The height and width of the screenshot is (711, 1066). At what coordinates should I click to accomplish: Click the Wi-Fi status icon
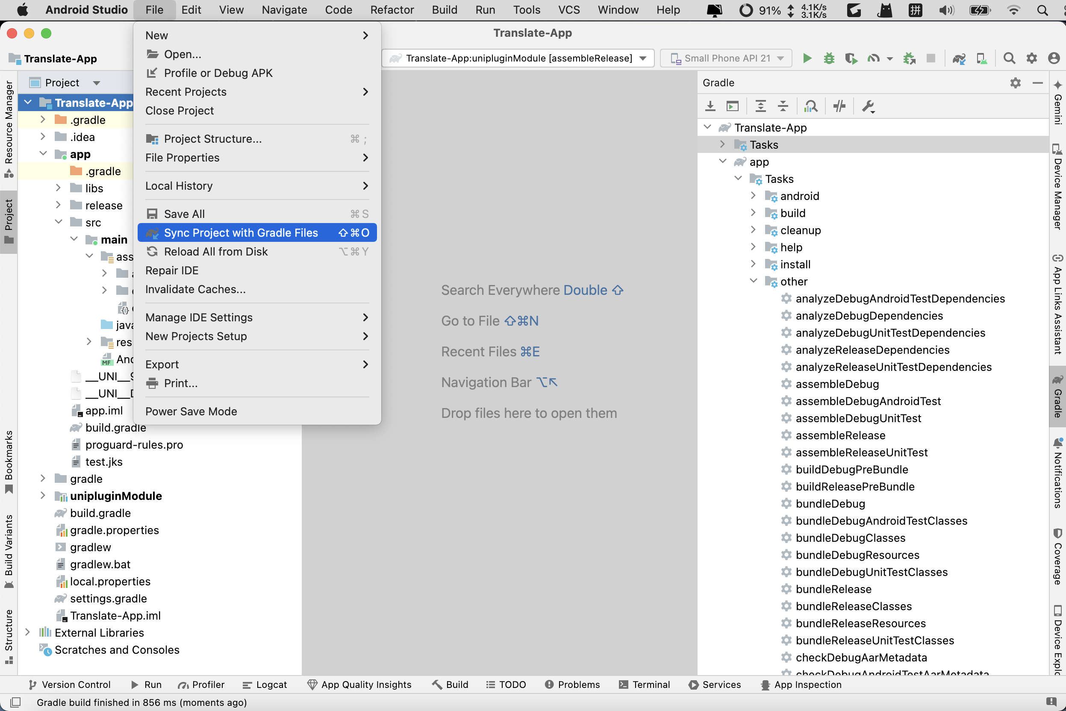tap(1013, 10)
